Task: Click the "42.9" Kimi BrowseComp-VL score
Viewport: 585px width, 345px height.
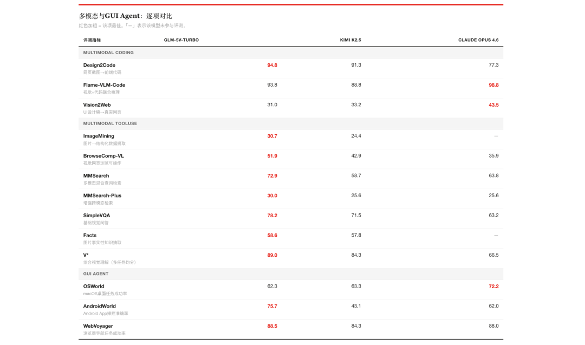Action: click(356, 155)
